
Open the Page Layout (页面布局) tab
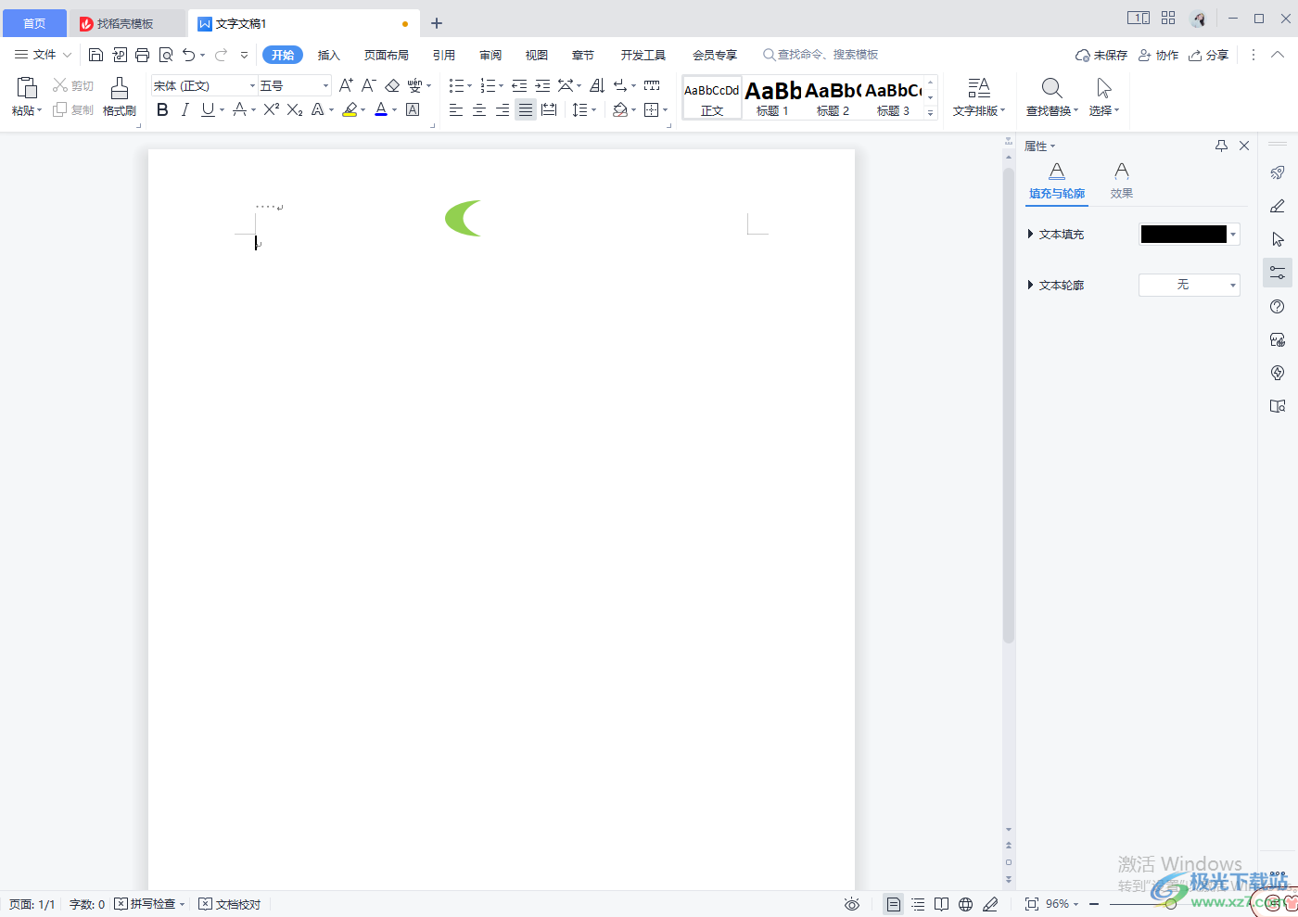tap(386, 55)
